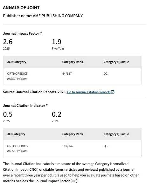
Task: Click the JCR Category column header
Action: [x=17, y=62]
